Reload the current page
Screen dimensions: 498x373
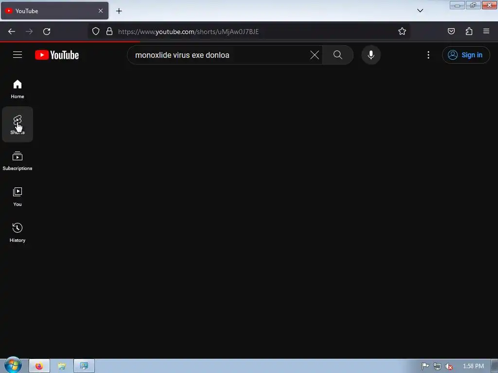(x=47, y=32)
